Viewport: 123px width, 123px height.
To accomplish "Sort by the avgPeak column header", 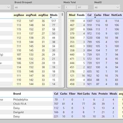I will click(x=31, y=15).
